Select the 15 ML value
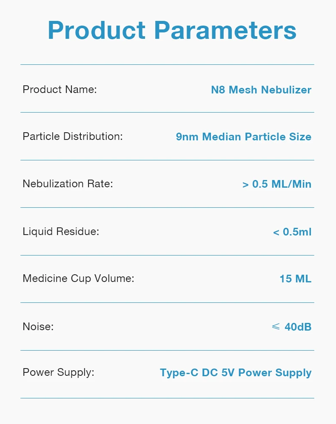336x424 pixels. coord(295,279)
